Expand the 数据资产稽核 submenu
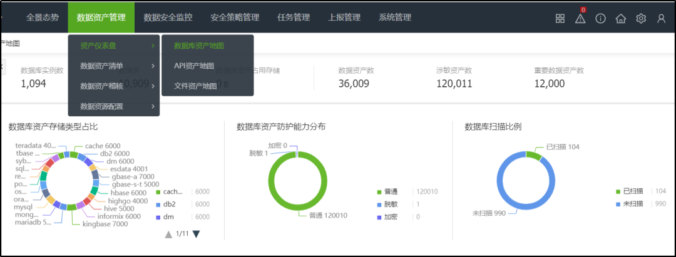 114,86
